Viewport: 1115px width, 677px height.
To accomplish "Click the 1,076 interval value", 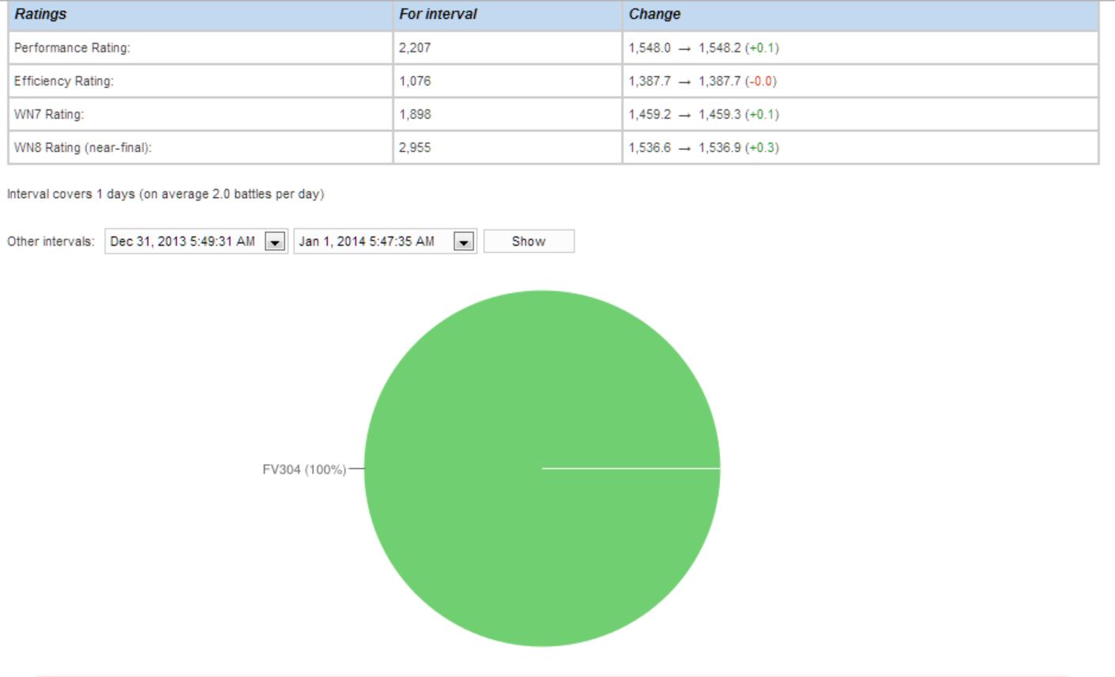I will [x=415, y=82].
